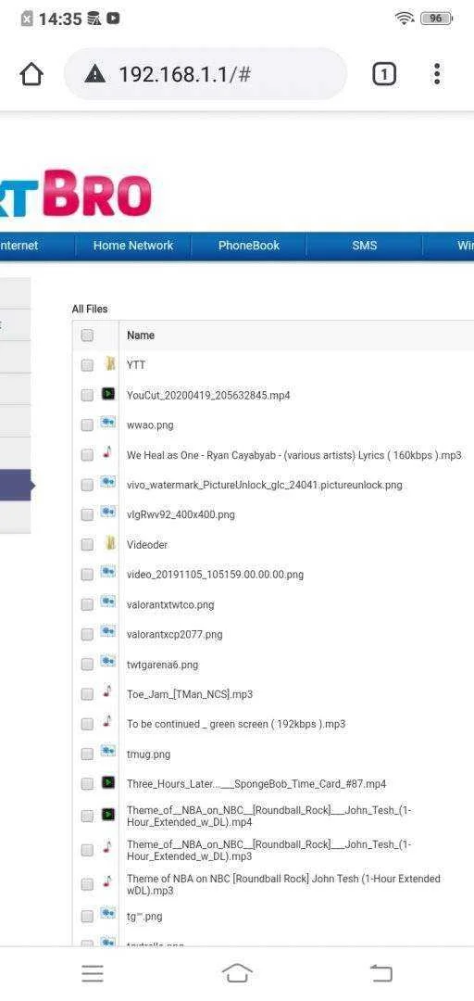Open the tab switcher showing 1 tab
Image resolution: width=474 pixels, height=1001 pixels.
[383, 75]
